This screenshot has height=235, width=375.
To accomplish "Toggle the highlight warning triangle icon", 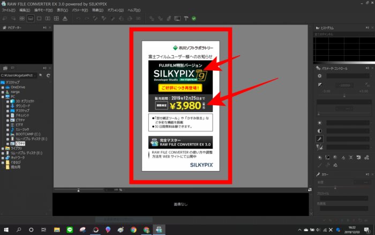I will coord(65,18).
